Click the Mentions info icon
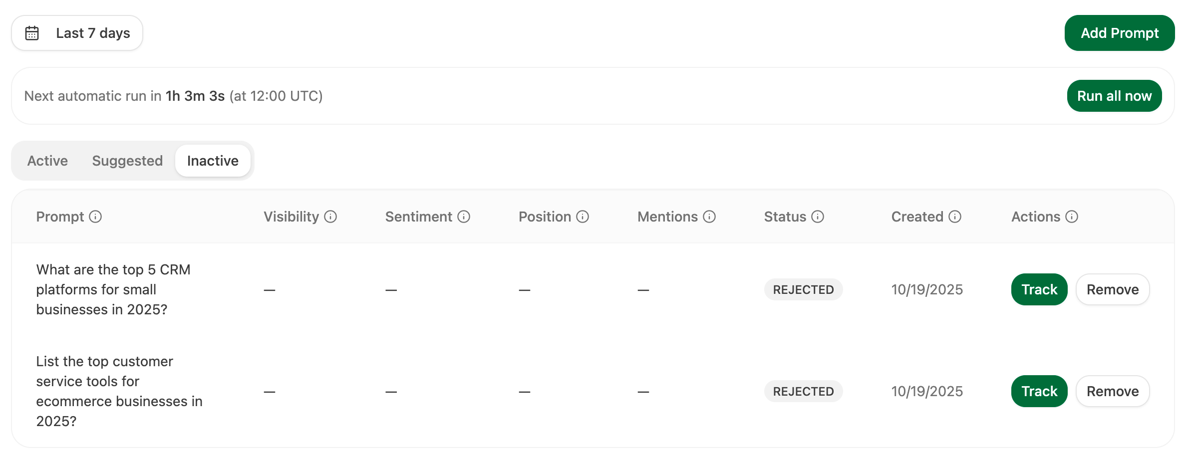The width and height of the screenshot is (1192, 466). coord(708,217)
